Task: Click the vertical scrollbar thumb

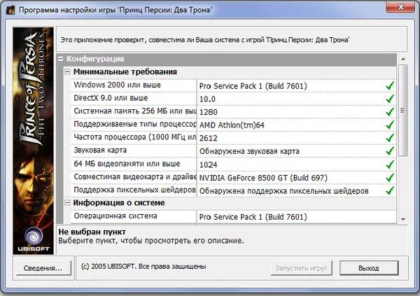Action: pyautogui.click(x=403, y=110)
